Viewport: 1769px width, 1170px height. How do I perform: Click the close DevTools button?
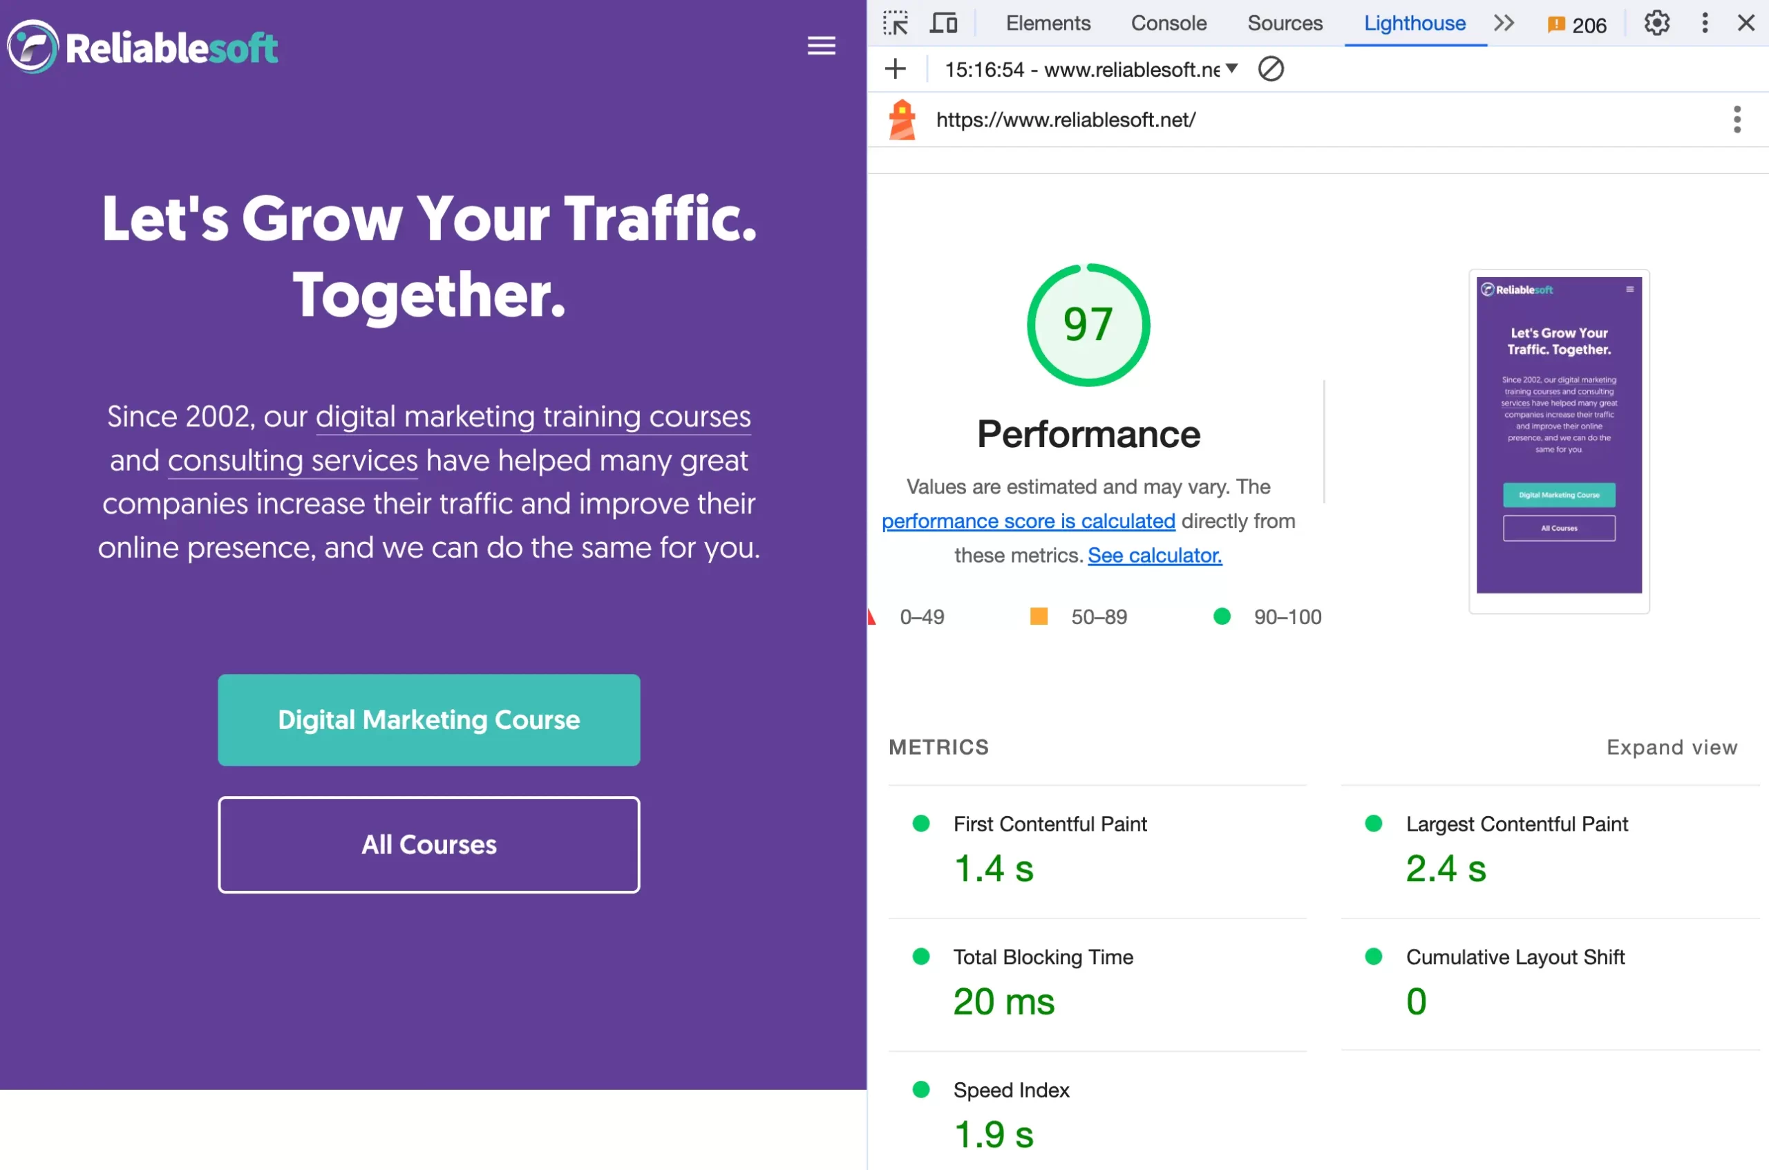[1746, 23]
